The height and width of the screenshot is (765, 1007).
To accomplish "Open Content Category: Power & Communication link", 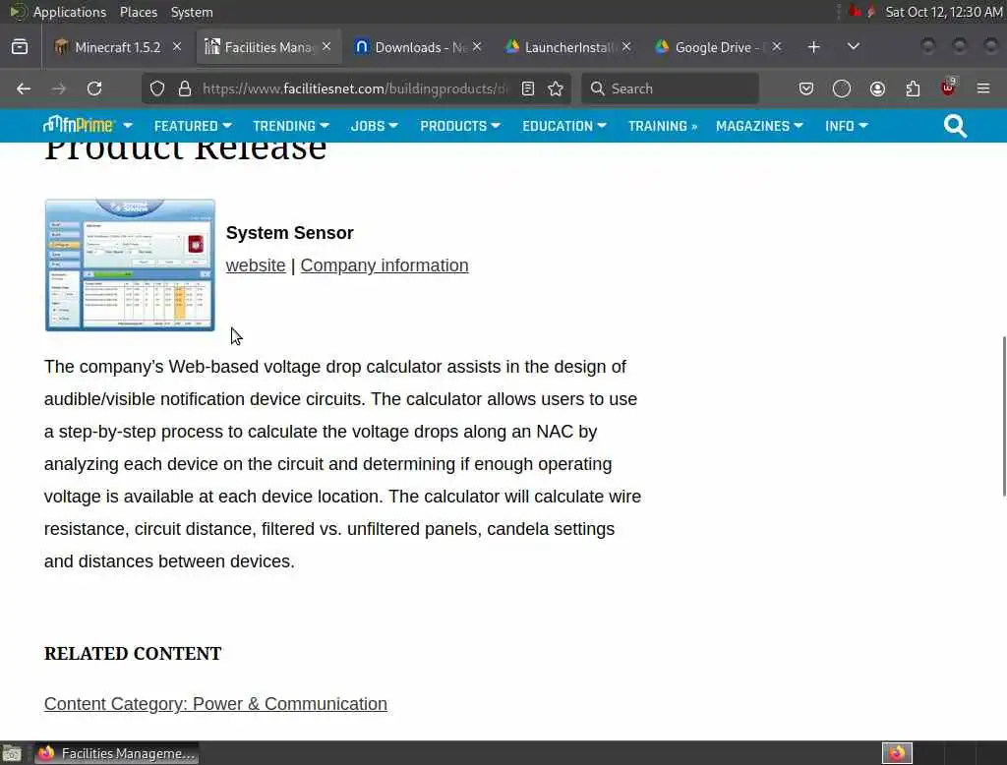I will click(x=215, y=704).
